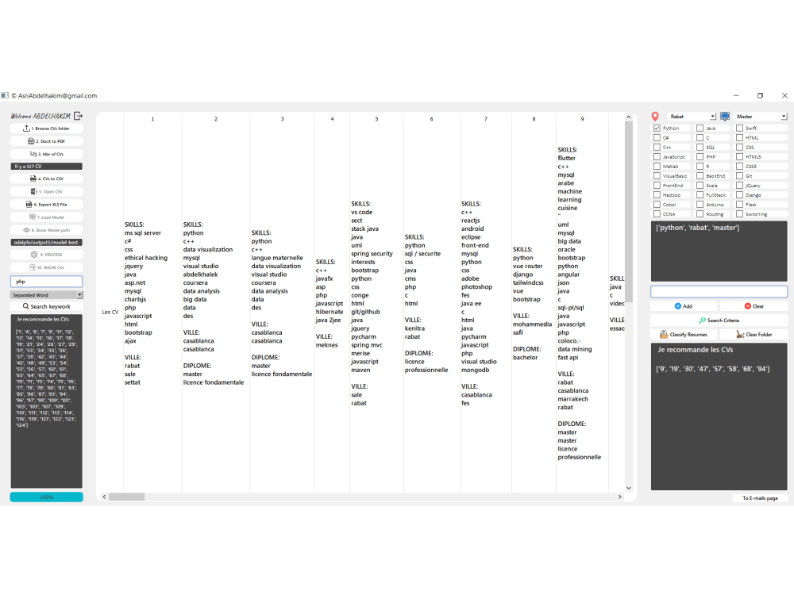Click the Je recommande les CVs heading at left

point(43,319)
